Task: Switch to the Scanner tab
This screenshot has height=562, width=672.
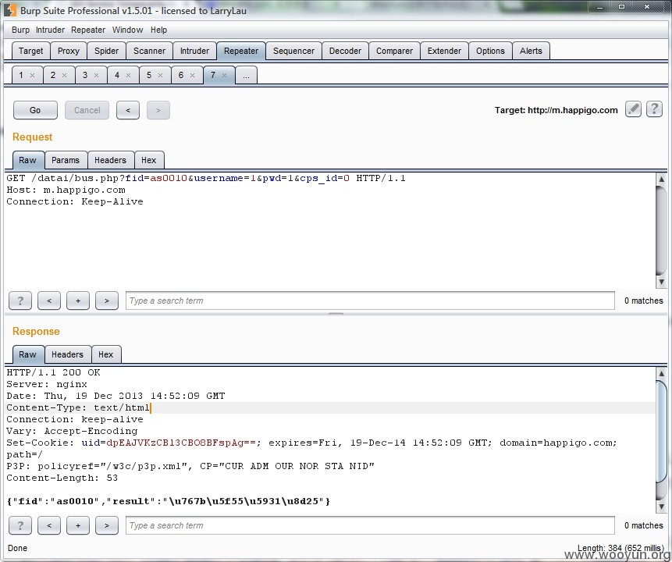Action: pos(149,51)
